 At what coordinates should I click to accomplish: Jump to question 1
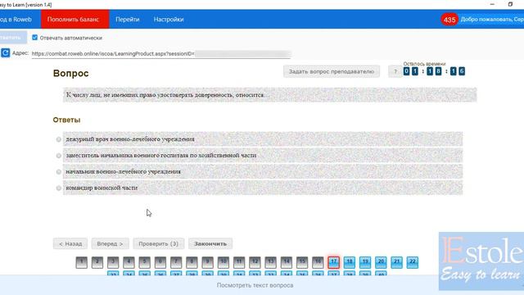(x=82, y=262)
